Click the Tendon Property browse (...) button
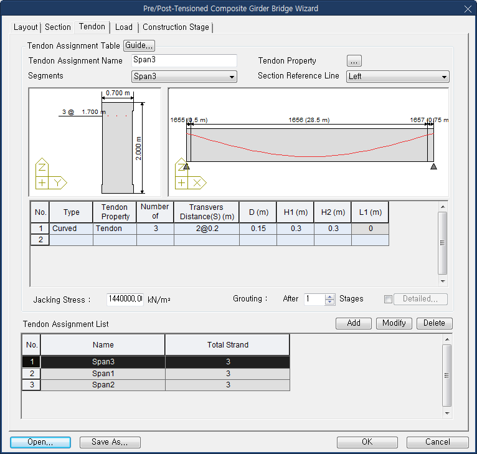The width and height of the screenshot is (477, 454). [354, 61]
